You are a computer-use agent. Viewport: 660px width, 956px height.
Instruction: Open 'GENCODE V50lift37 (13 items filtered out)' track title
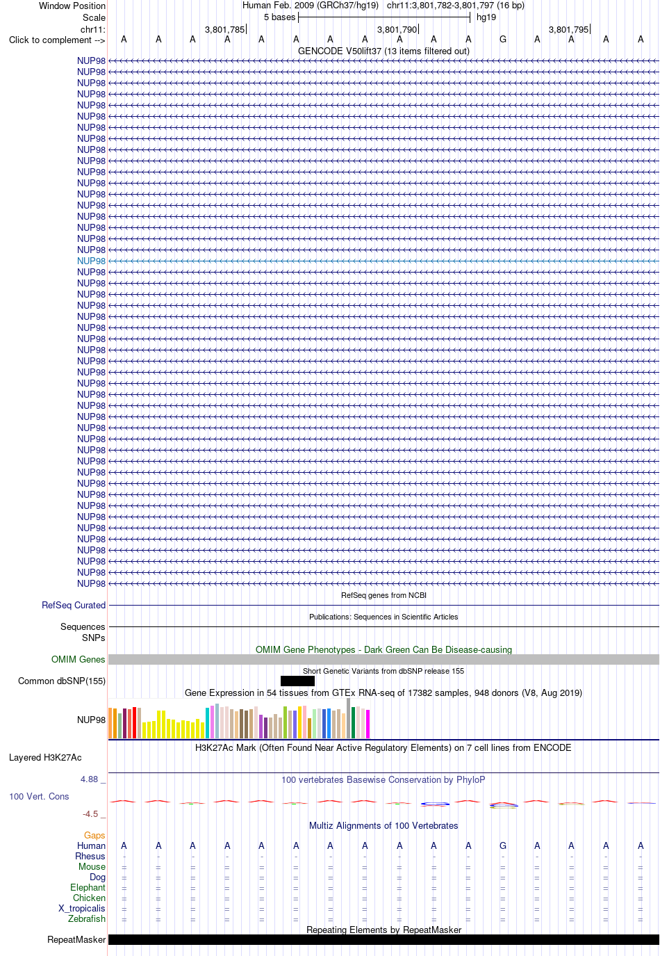383,51
